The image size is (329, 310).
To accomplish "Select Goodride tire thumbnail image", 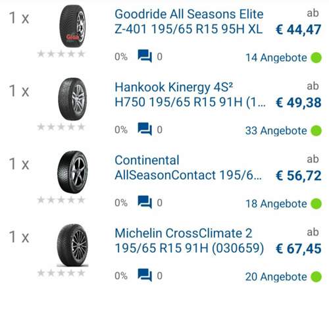I will coord(72,26).
